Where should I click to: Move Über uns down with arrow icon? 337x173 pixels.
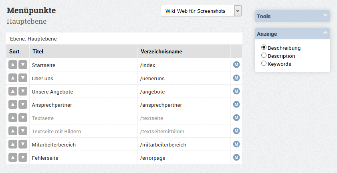click(x=23, y=78)
